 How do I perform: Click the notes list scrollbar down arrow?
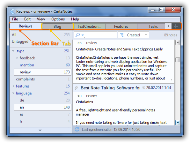click(178, 123)
